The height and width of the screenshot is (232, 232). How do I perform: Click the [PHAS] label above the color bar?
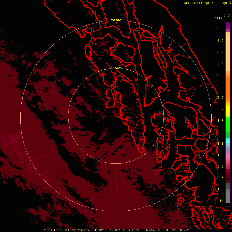click(218, 18)
